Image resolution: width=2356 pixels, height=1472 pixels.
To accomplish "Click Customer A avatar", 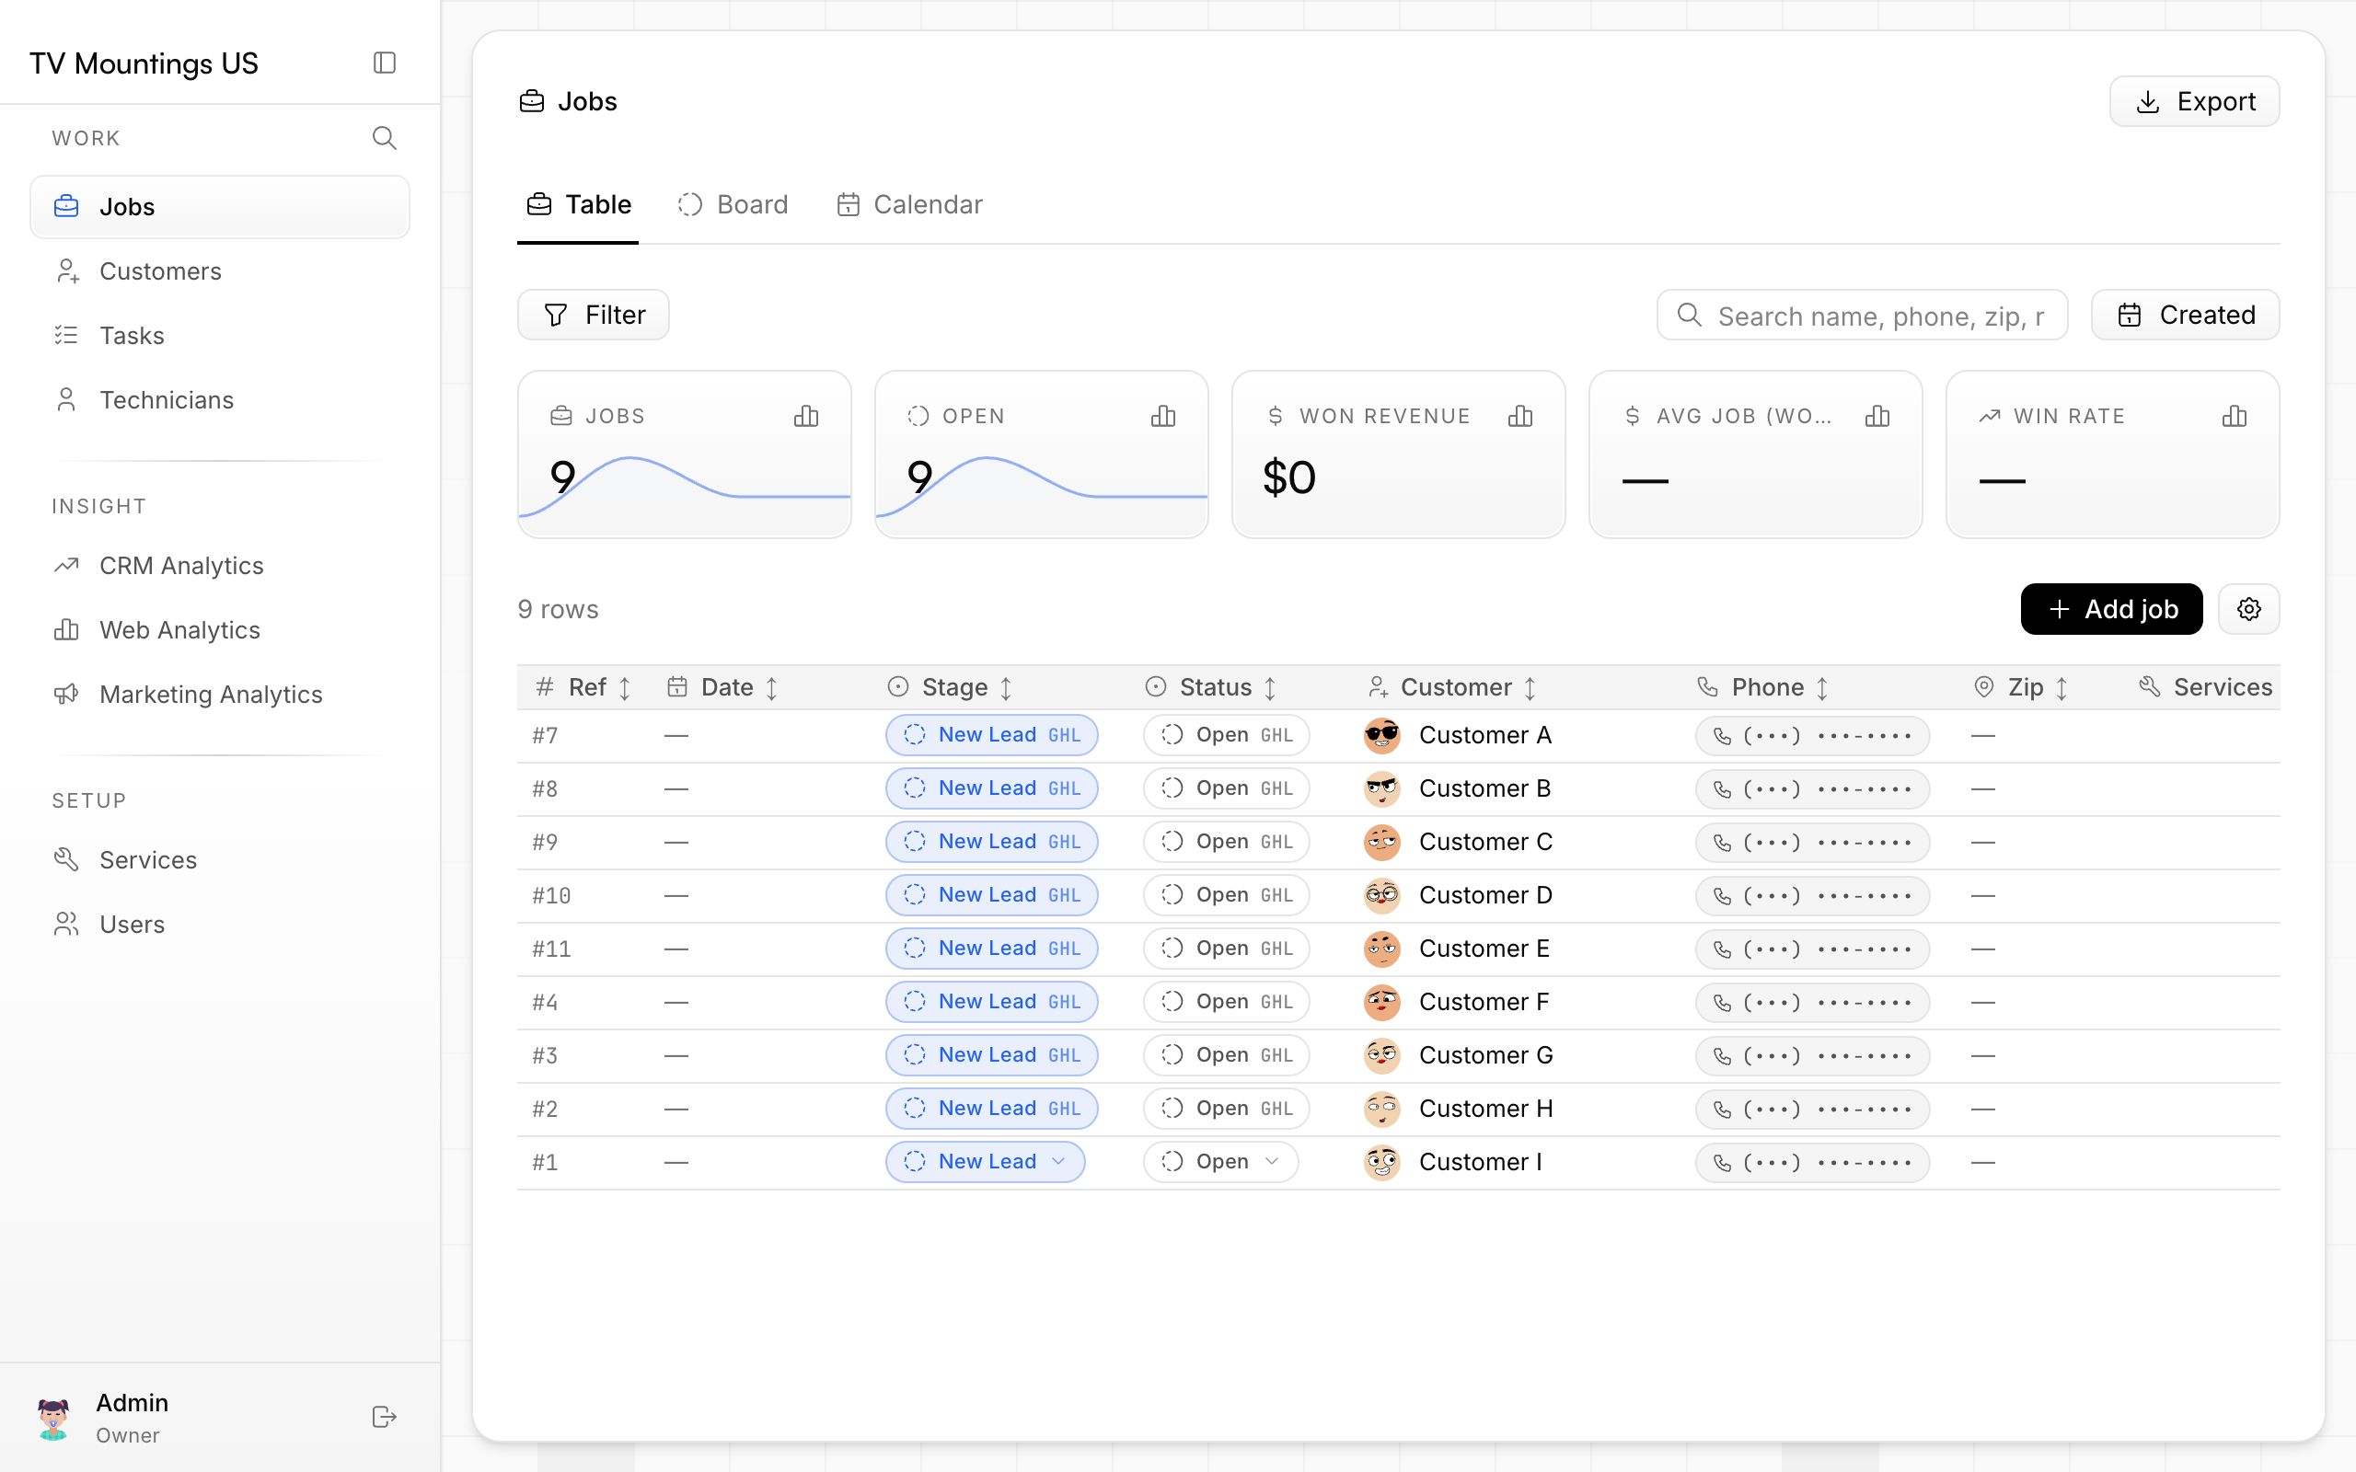I will coord(1382,736).
